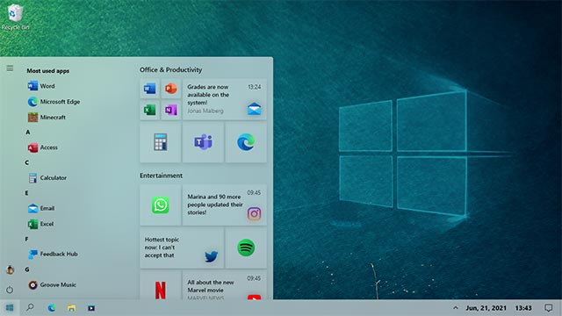Viewport: 562px width, 316px height.
Task: Expand the Start menu hamburger button
Action: 10,68
